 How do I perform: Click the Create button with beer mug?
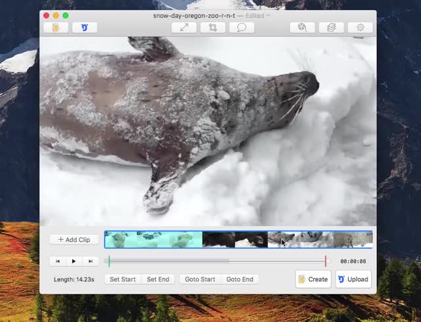(313, 279)
